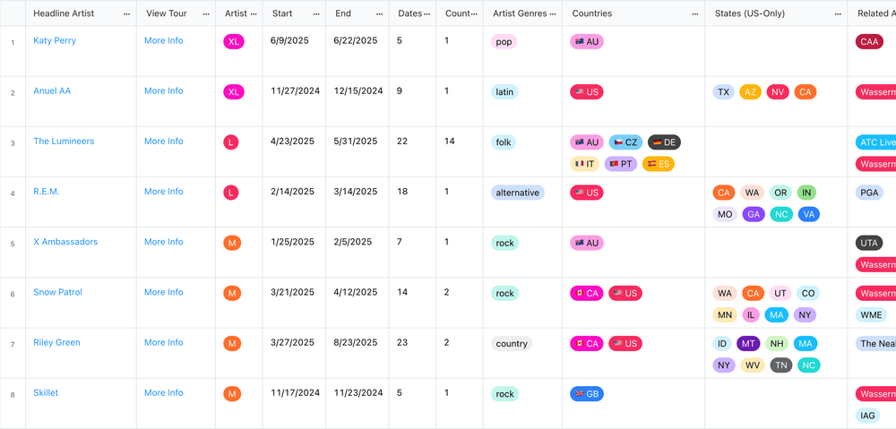Click the CAA agency tag for Katy Perry

click(x=869, y=42)
